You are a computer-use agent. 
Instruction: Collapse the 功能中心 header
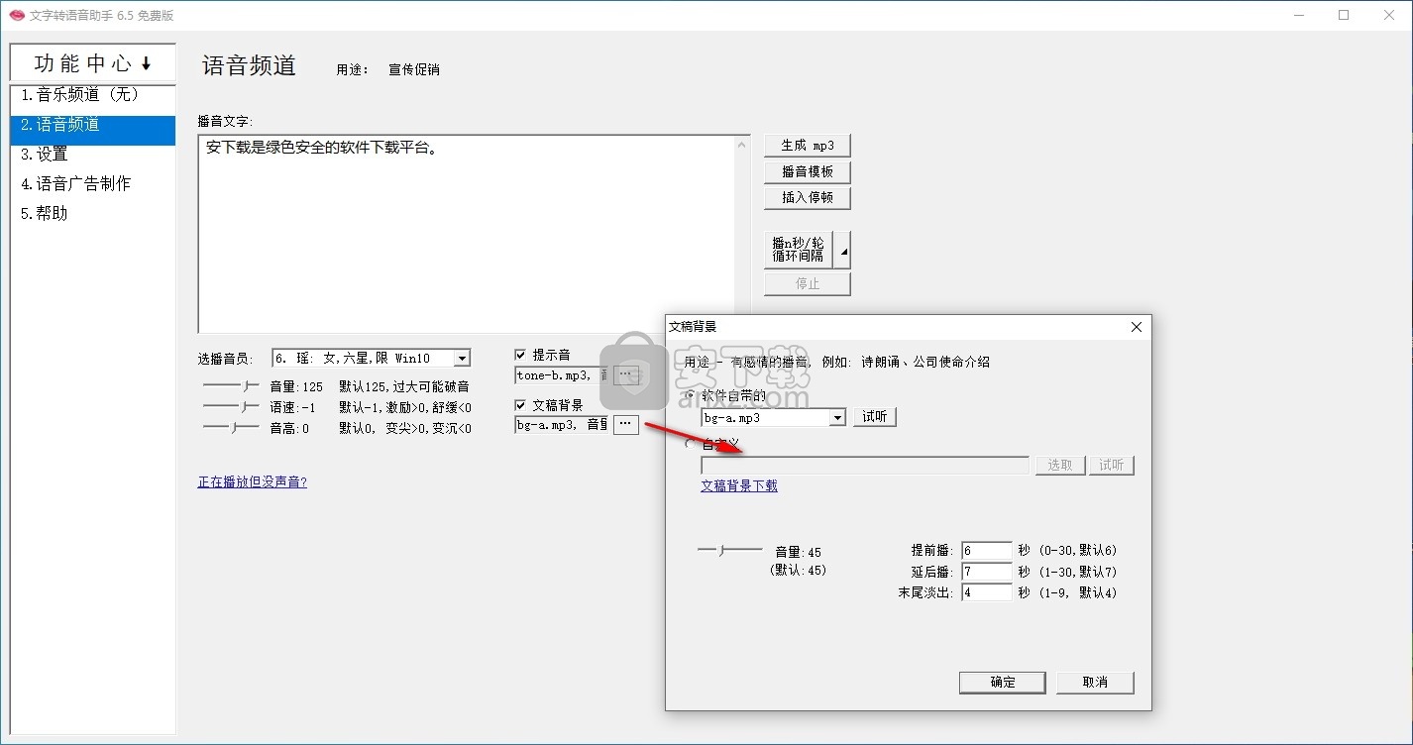[93, 63]
